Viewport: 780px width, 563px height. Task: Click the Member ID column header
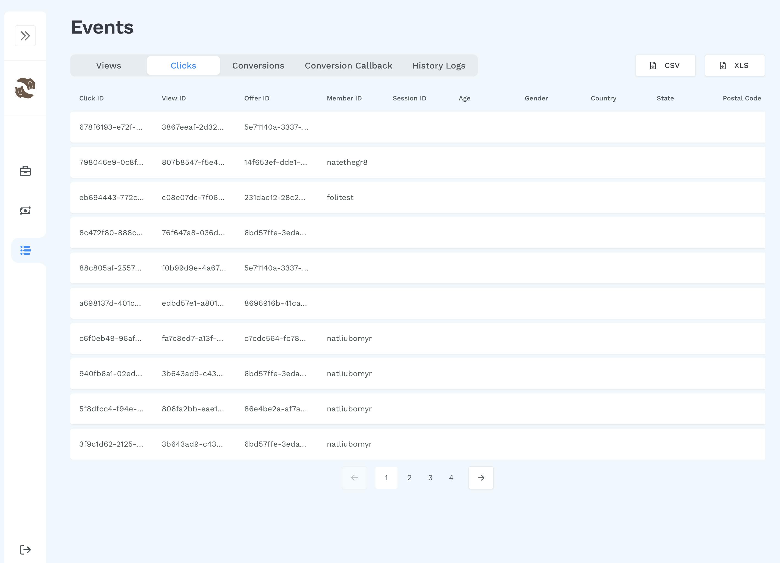pos(344,98)
